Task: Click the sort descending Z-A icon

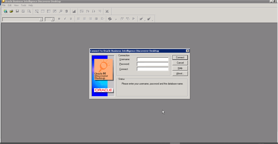Action: (94, 11)
